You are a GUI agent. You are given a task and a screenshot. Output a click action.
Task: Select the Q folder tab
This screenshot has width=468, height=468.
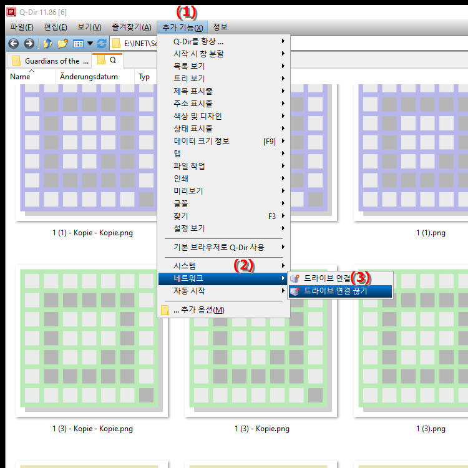pyautogui.click(x=107, y=61)
